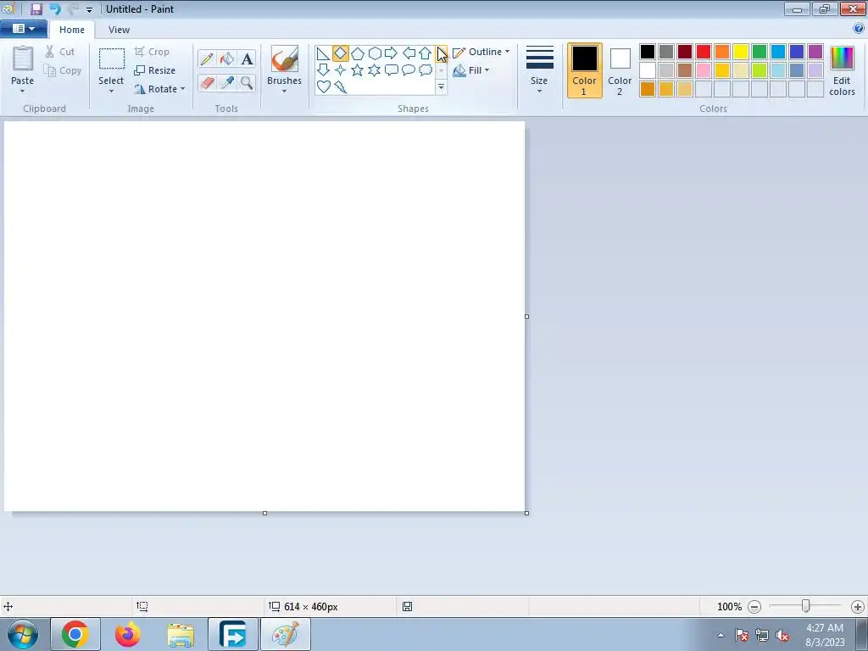
Task: Pick the orange color swatch in top row
Action: tap(722, 52)
